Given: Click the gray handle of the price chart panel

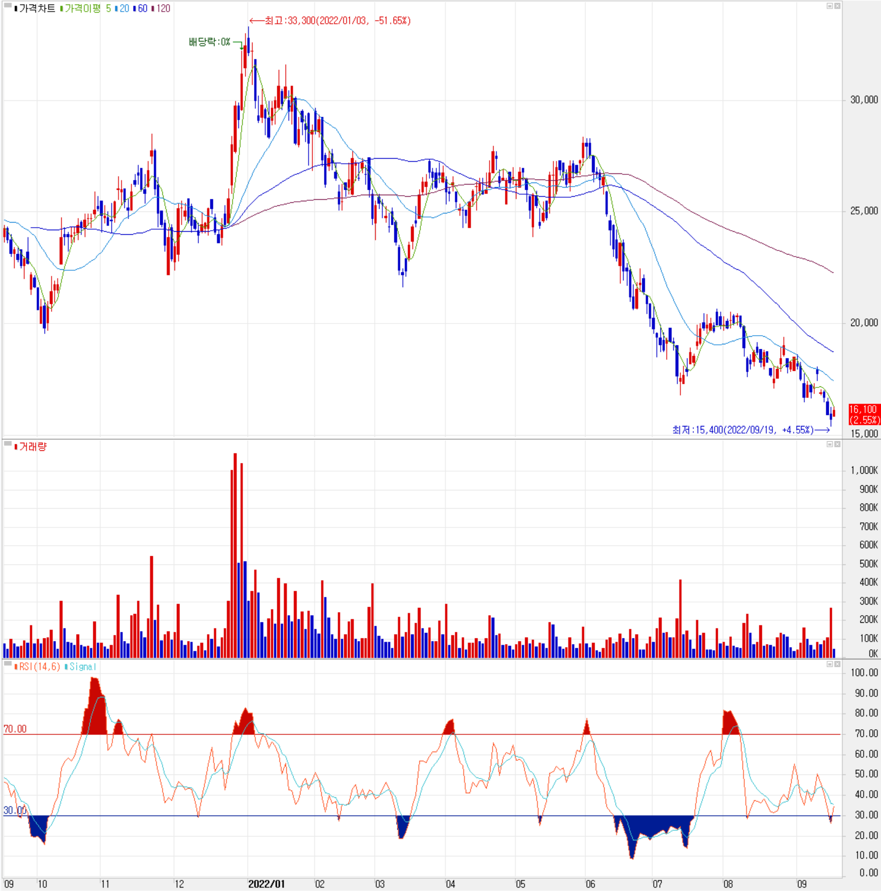Looking at the screenshot, I should pyautogui.click(x=8, y=6).
